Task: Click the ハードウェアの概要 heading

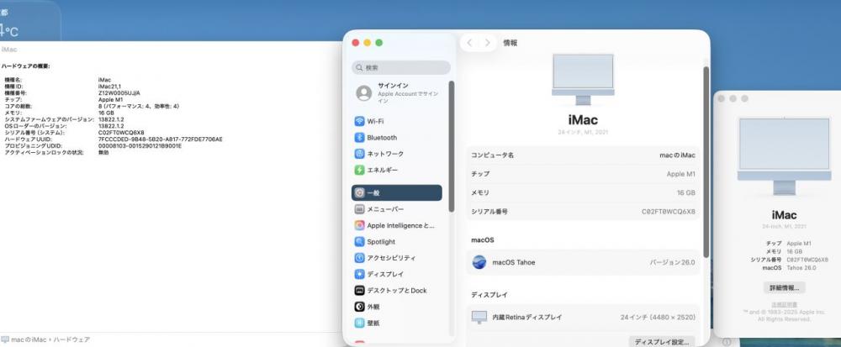Action: tap(26, 66)
